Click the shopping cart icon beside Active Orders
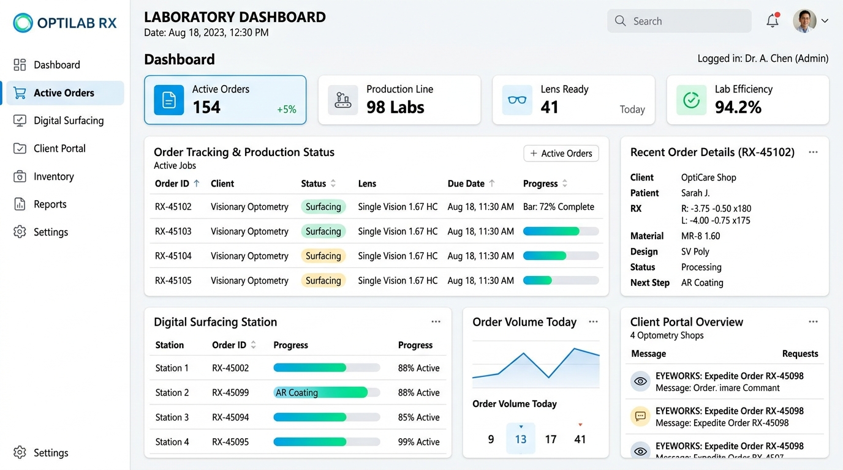This screenshot has width=843, height=470. tap(20, 93)
